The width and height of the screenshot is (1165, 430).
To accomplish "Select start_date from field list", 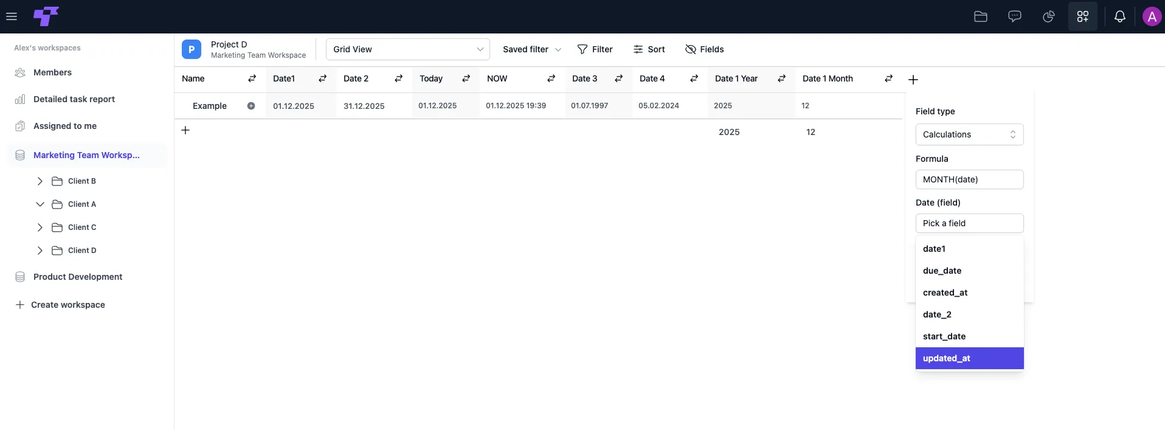I will (x=969, y=336).
